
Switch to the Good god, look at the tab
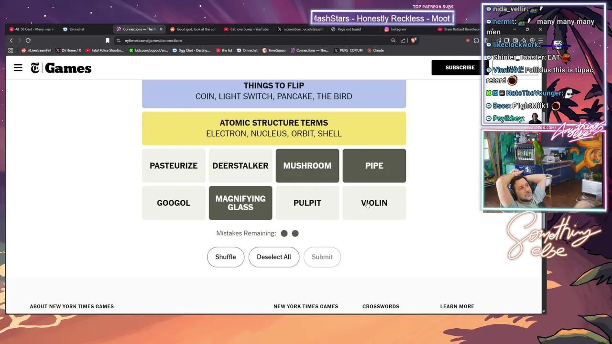pos(193,29)
